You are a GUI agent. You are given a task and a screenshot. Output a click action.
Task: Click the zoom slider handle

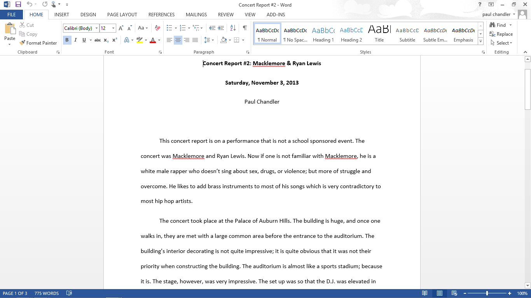[x=487, y=293]
